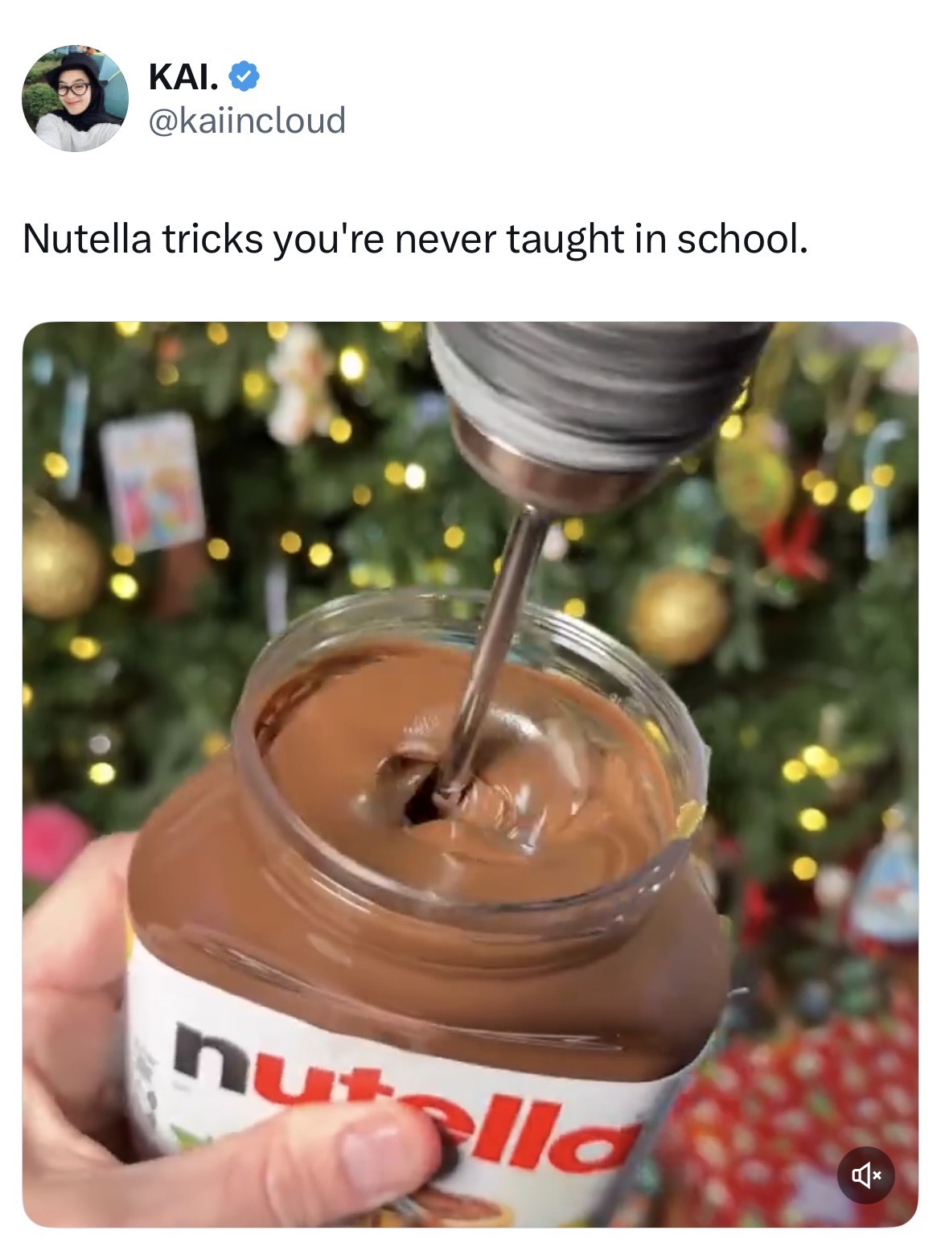Click the tweet text about Nutella tricks

tap(415, 239)
